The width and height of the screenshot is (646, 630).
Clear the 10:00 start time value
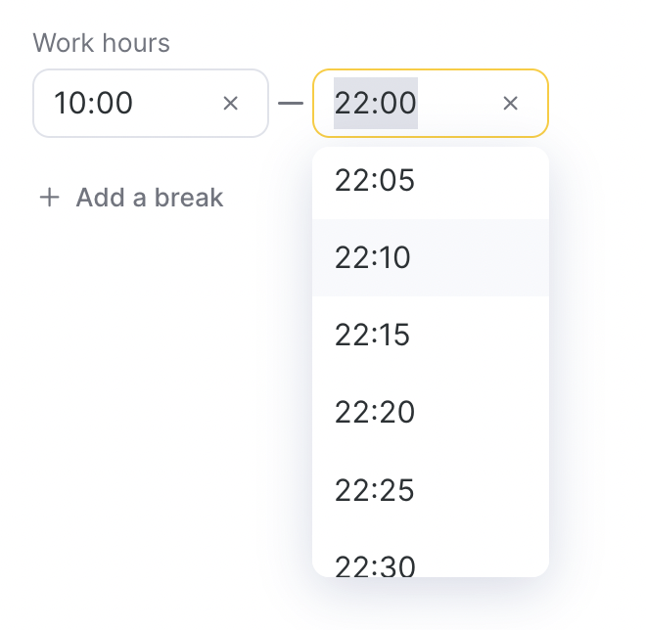231,103
